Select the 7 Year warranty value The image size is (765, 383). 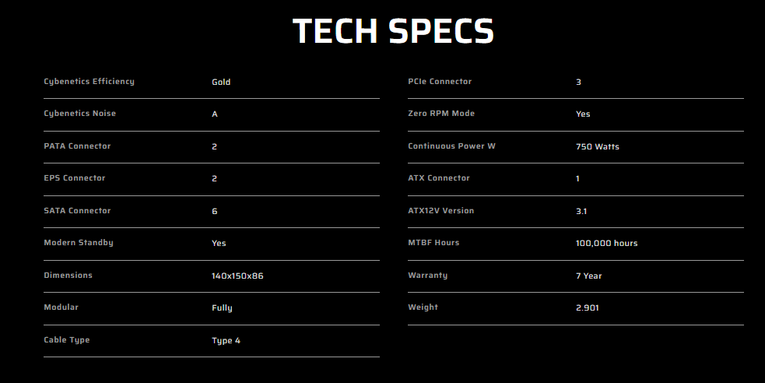588,276
